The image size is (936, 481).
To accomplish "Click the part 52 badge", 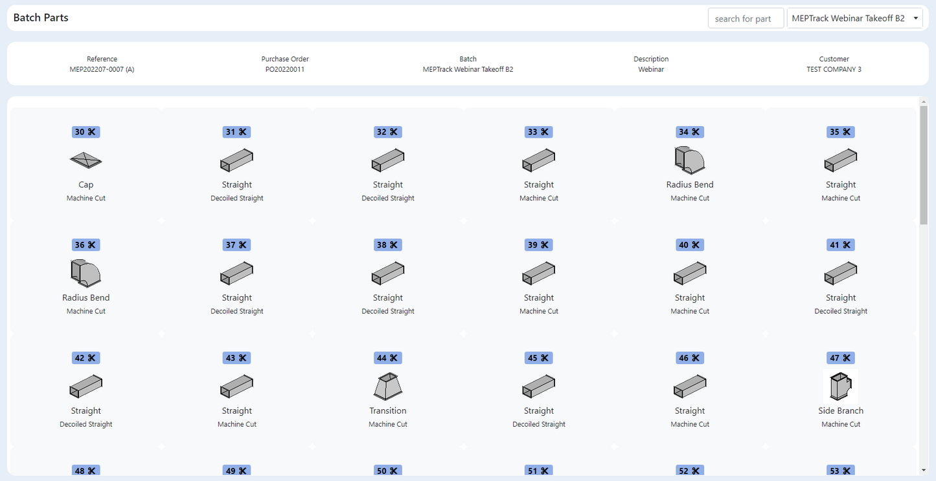I will point(689,471).
